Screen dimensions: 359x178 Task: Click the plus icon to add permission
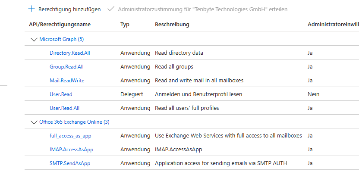(31, 9)
